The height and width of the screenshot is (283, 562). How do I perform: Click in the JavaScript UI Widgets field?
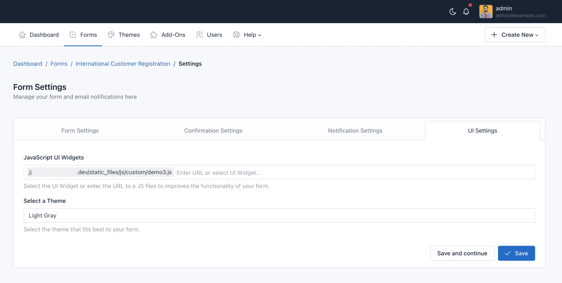351,172
